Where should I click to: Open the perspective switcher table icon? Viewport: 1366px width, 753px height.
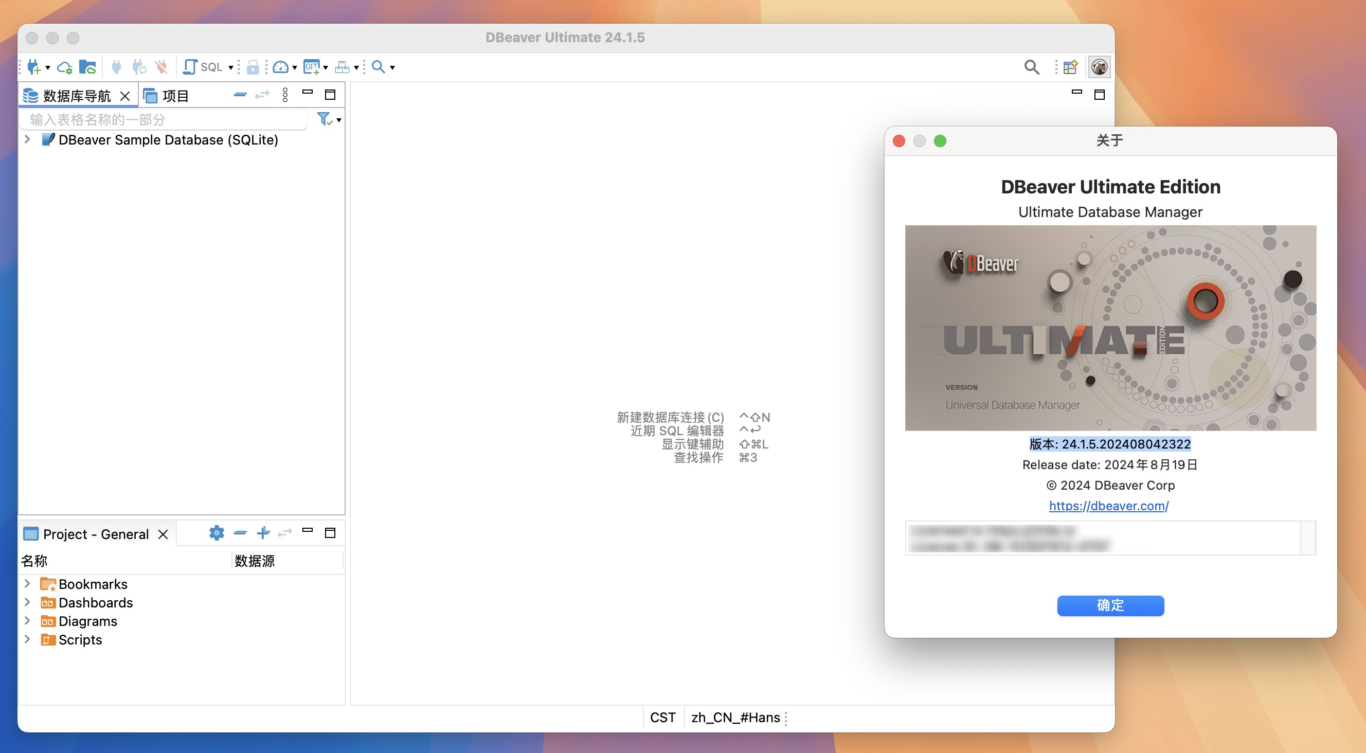pos(1071,67)
